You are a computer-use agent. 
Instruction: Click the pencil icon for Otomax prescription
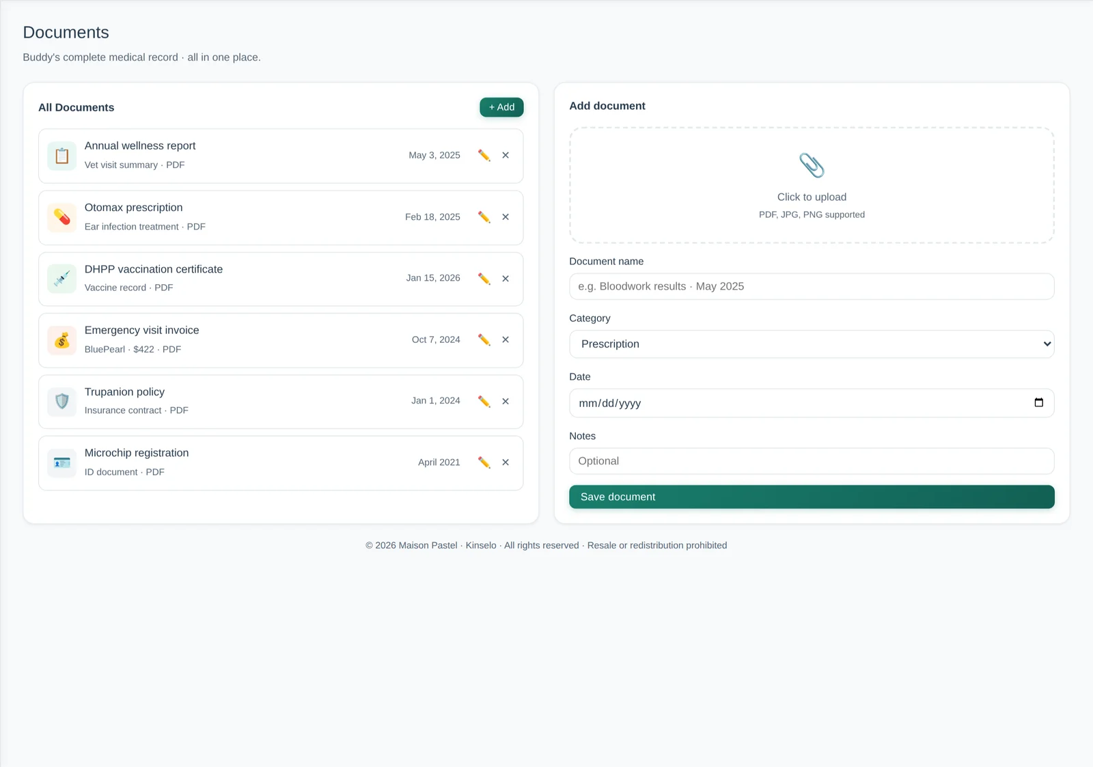point(484,217)
